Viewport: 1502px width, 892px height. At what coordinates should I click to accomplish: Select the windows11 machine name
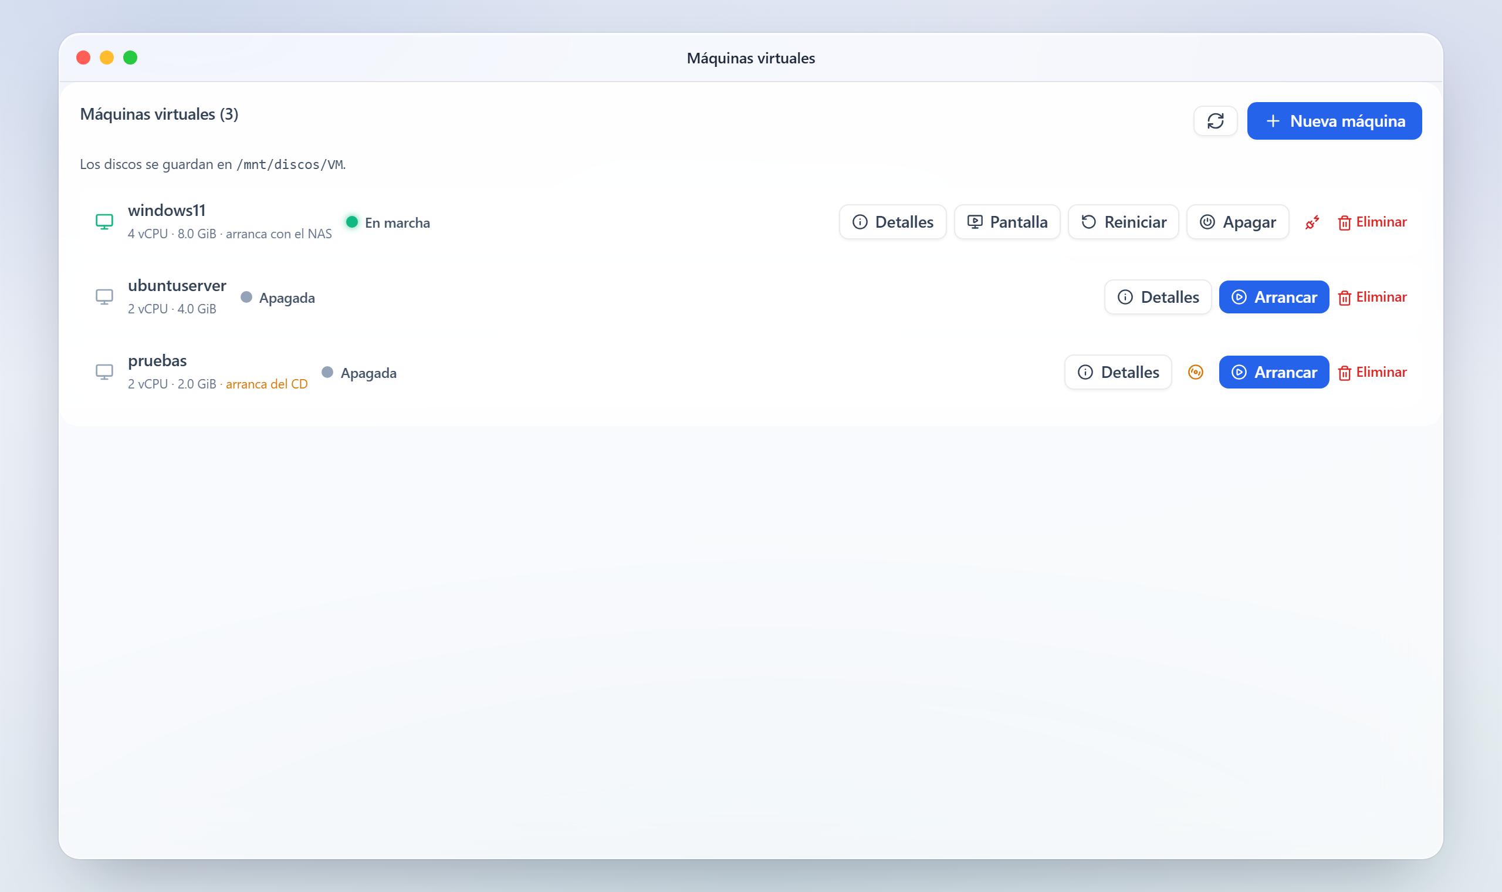point(167,210)
